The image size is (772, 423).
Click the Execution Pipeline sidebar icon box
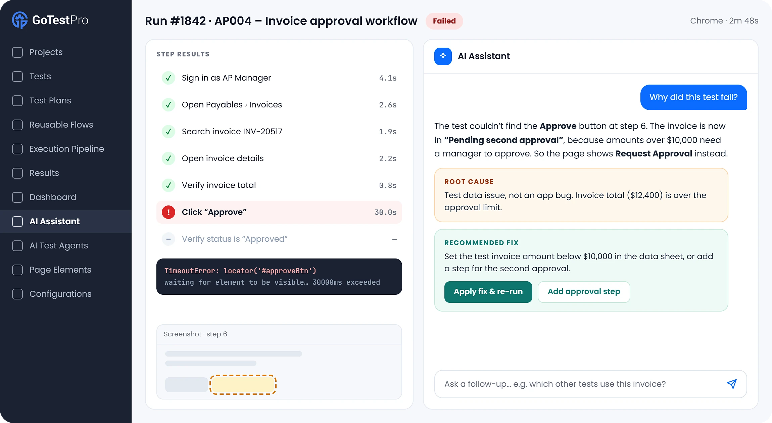click(x=17, y=149)
